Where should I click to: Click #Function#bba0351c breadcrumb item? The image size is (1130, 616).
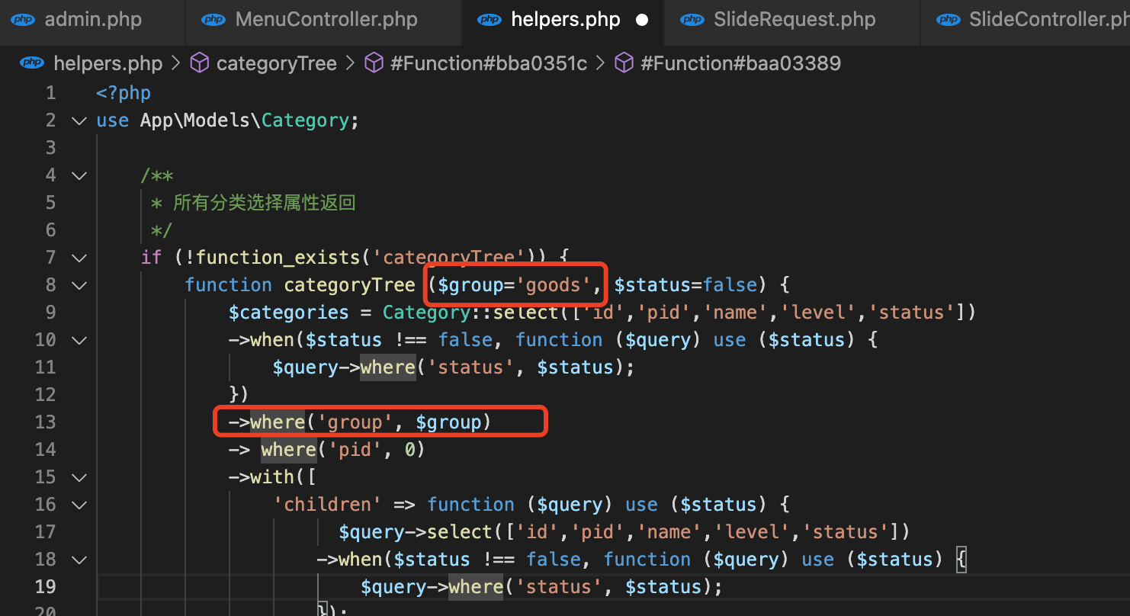[x=489, y=63]
